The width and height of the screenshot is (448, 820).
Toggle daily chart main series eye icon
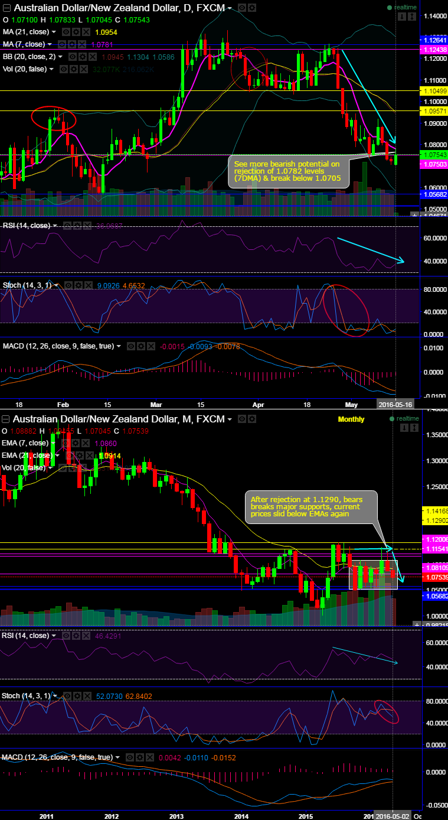[x=243, y=8]
